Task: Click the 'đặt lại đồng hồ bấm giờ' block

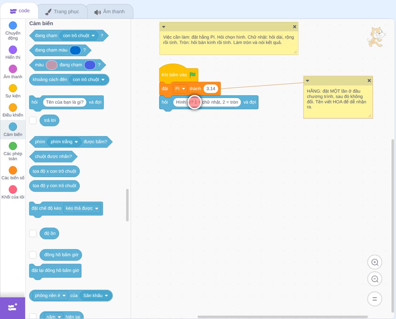Action: pyautogui.click(x=55, y=271)
